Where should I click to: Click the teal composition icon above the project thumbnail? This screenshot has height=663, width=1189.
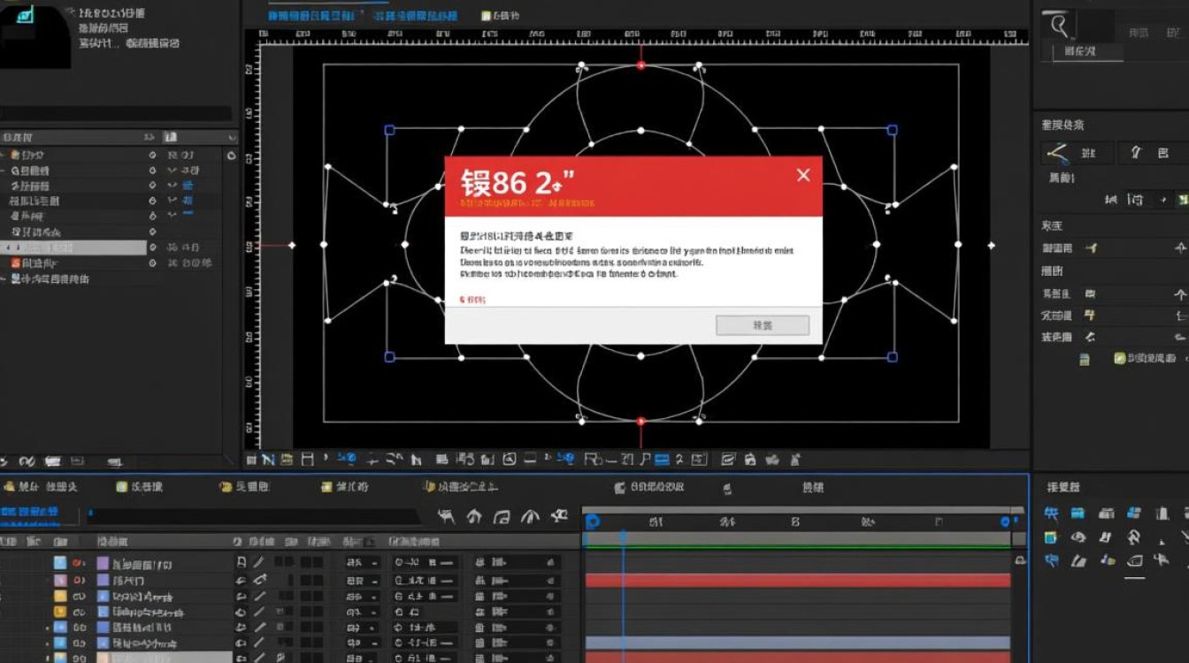pos(26,14)
